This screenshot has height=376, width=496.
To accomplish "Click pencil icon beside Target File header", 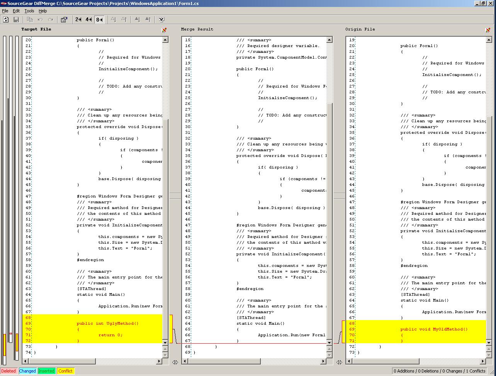I will 164,30.
